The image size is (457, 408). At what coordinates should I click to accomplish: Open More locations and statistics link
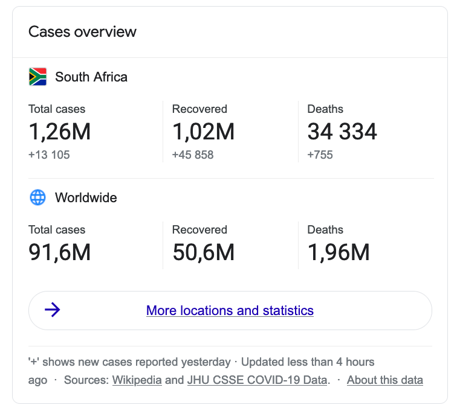(230, 310)
